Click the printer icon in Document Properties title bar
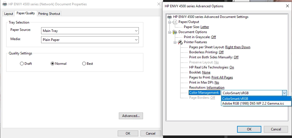Screen dimensions: 292x138 (x=5, y=4)
